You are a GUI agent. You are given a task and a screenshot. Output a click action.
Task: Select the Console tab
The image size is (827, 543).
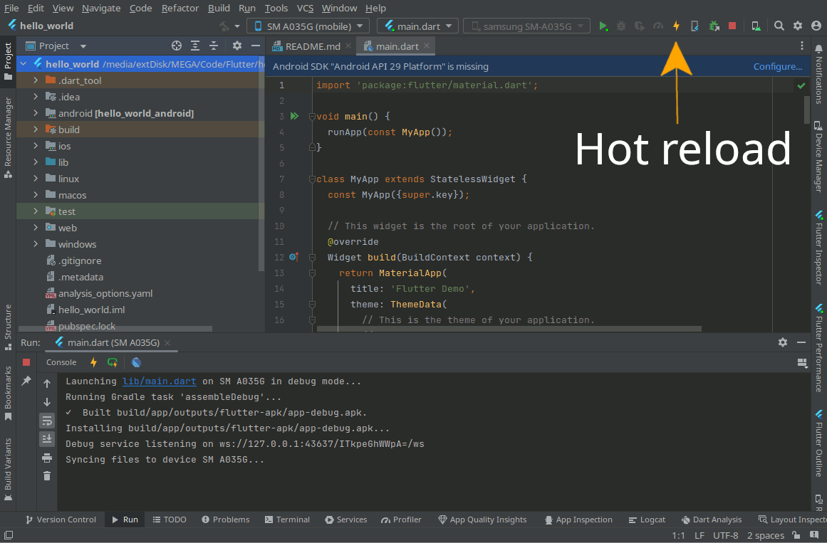[x=61, y=362]
